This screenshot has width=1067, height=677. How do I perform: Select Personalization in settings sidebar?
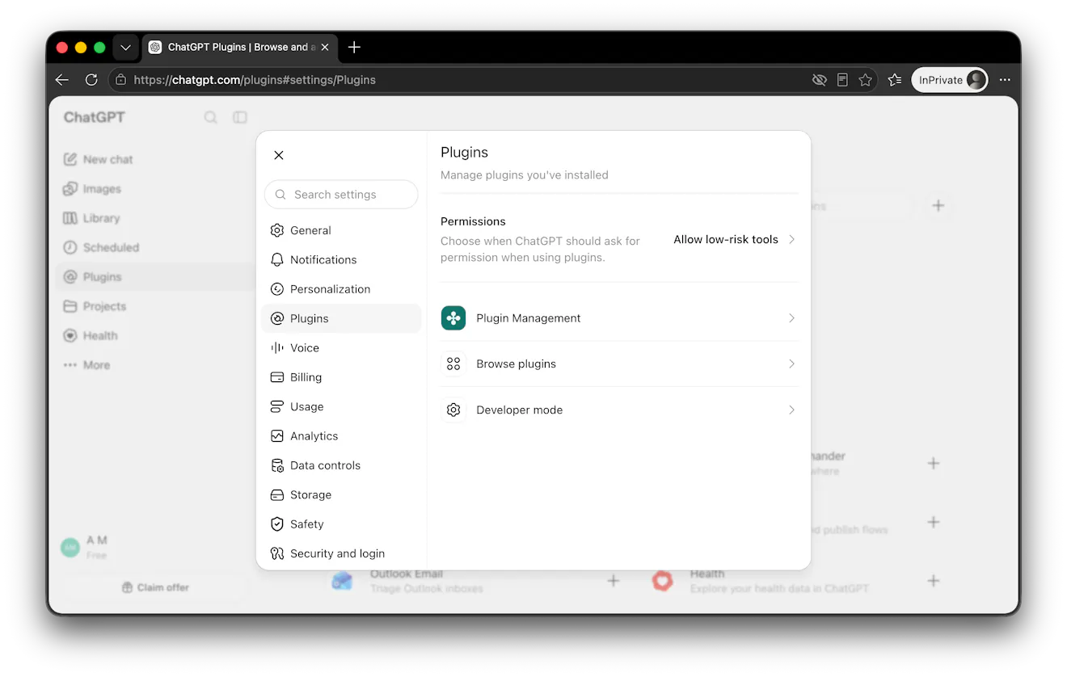click(341, 289)
